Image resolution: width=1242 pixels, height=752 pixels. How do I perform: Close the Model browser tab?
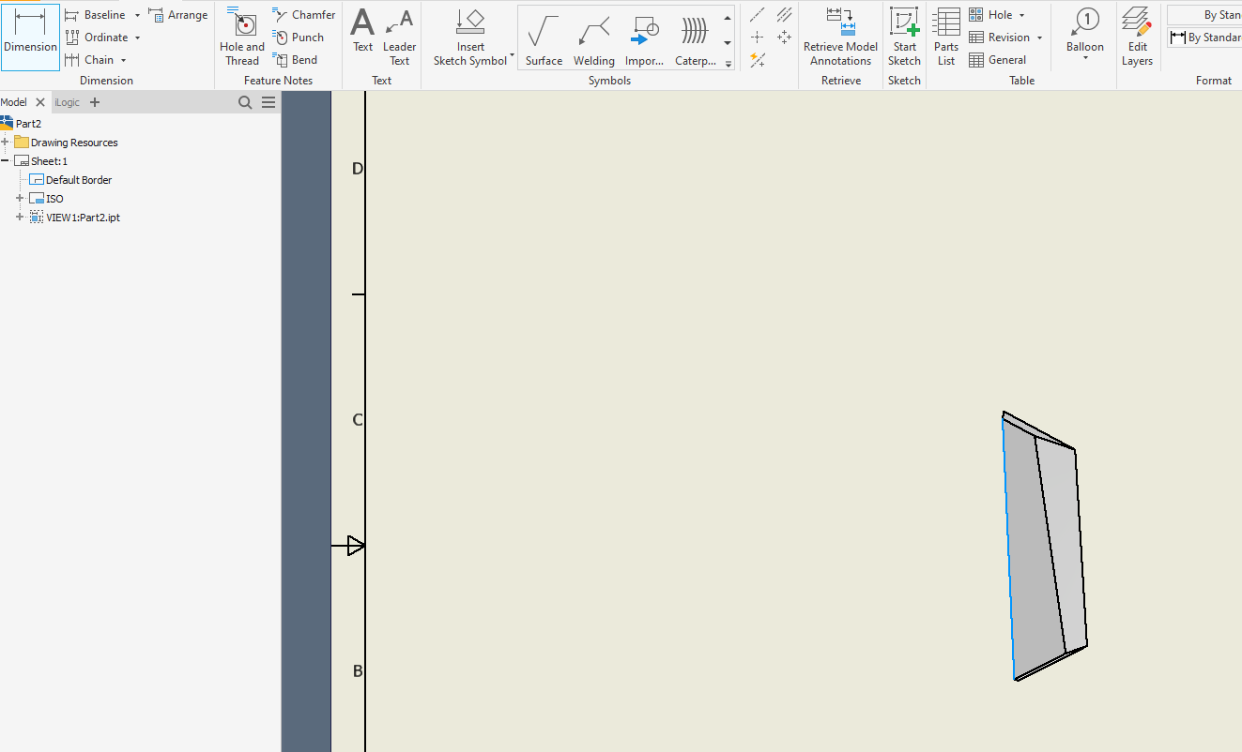(39, 101)
